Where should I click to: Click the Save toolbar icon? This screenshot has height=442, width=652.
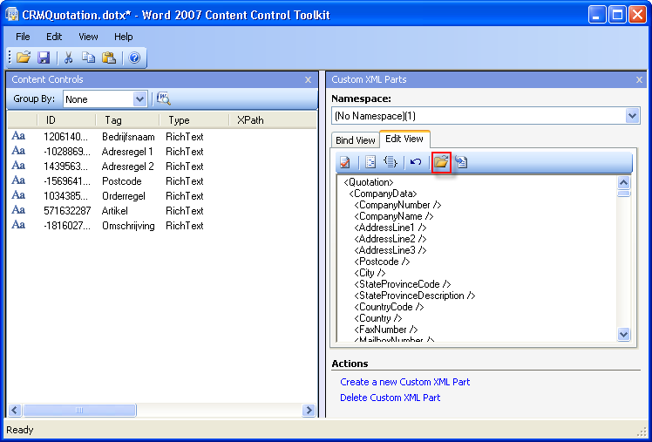(x=44, y=58)
